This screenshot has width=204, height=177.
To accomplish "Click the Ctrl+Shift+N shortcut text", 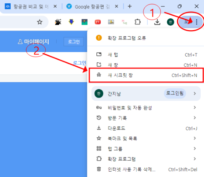I will click(x=184, y=75).
